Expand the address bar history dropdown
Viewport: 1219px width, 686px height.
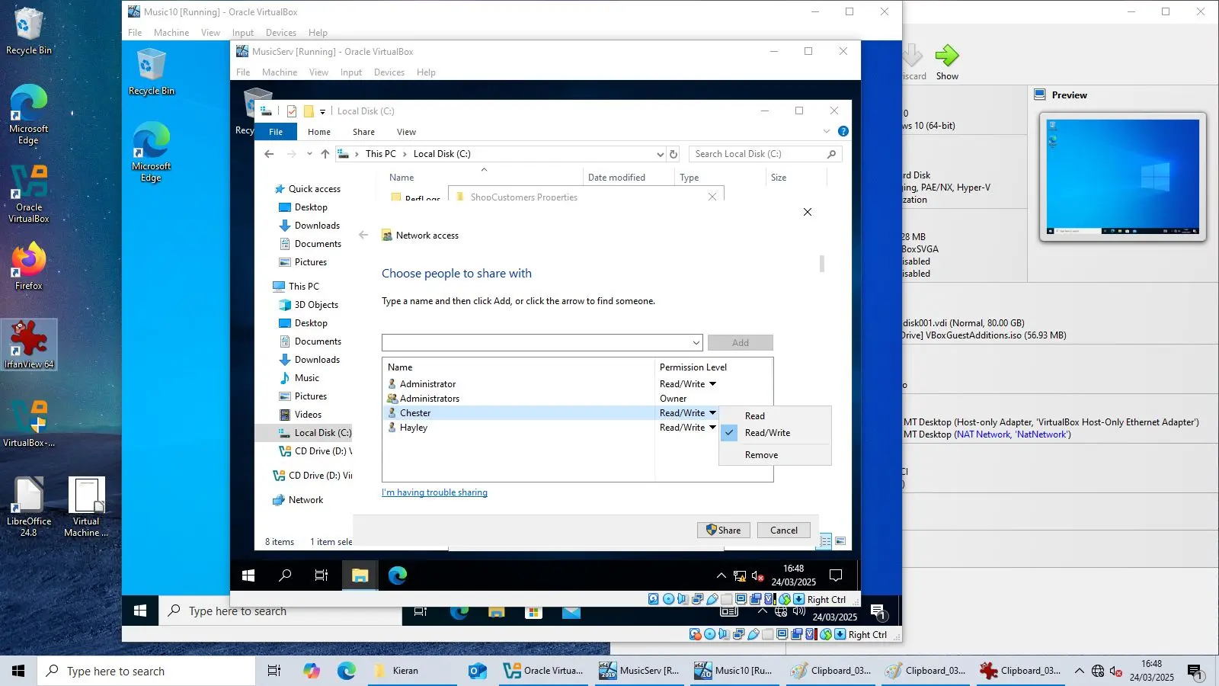click(660, 153)
